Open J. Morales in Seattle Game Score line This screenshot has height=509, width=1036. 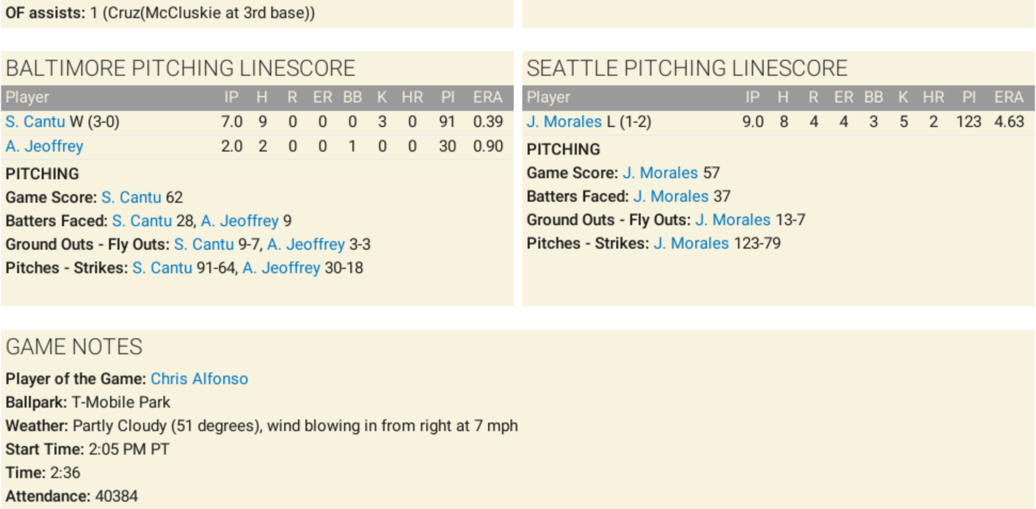coord(660,173)
